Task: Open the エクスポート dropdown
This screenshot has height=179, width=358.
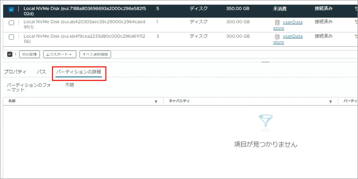Action: click(59, 54)
